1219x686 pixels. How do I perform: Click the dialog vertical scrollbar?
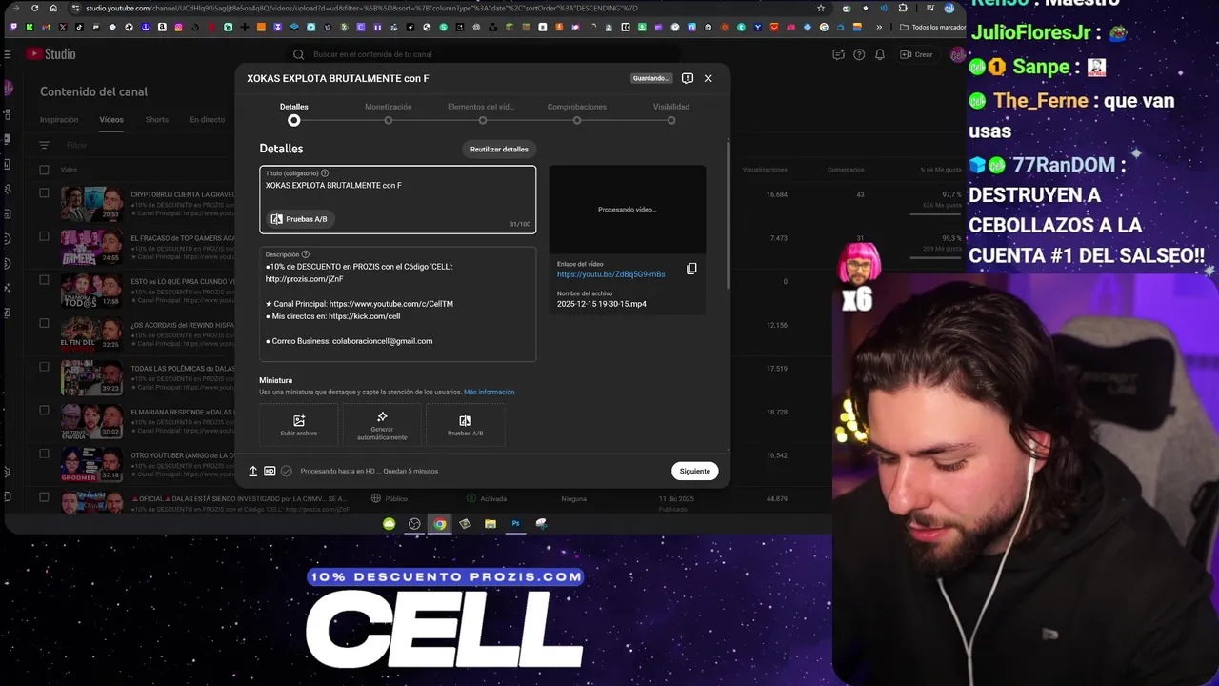728,214
